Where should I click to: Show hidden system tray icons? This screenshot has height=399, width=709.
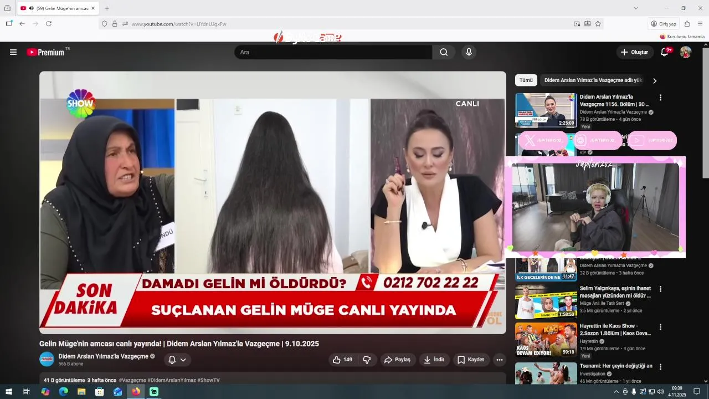tap(616, 392)
